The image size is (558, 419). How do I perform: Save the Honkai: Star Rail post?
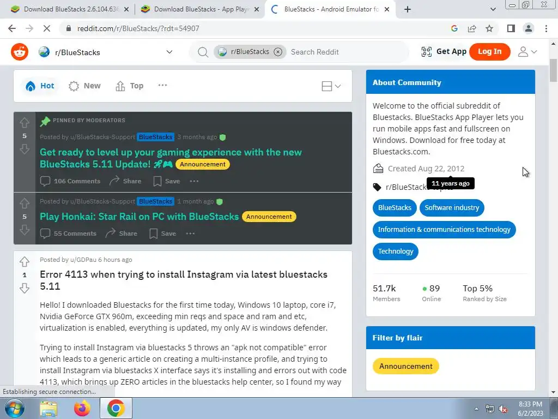coord(162,234)
